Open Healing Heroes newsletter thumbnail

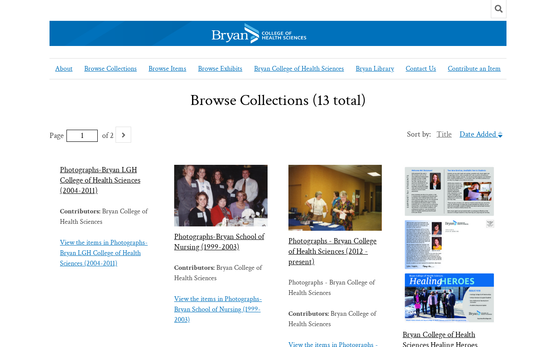tap(449, 245)
